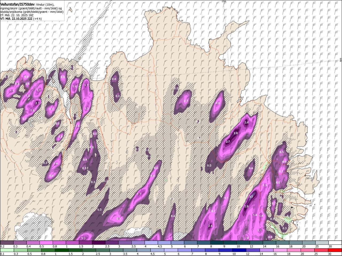
Task: Select the medium purple legend swatch labeled 0.4
Action: [x=33, y=242]
